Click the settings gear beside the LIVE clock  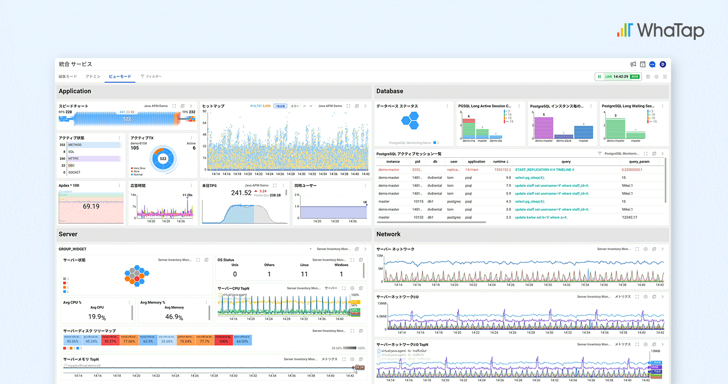656,77
